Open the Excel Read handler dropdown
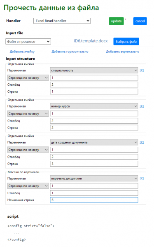 point(62,21)
